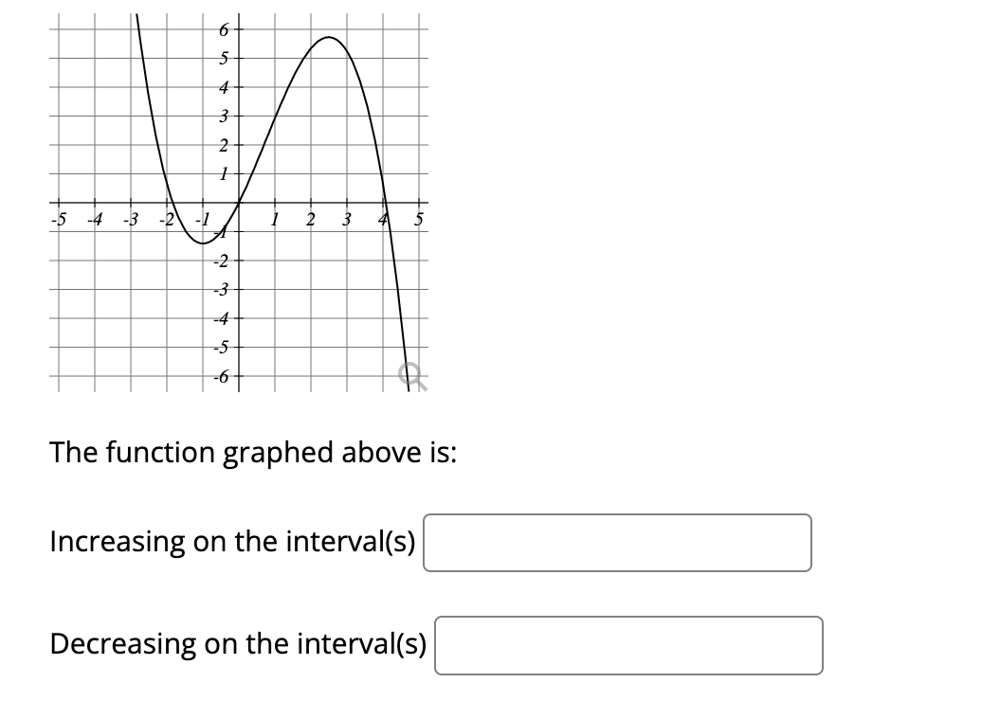Click the tick mark at x equals -2
This screenshot has height=701, width=982.
click(165, 202)
